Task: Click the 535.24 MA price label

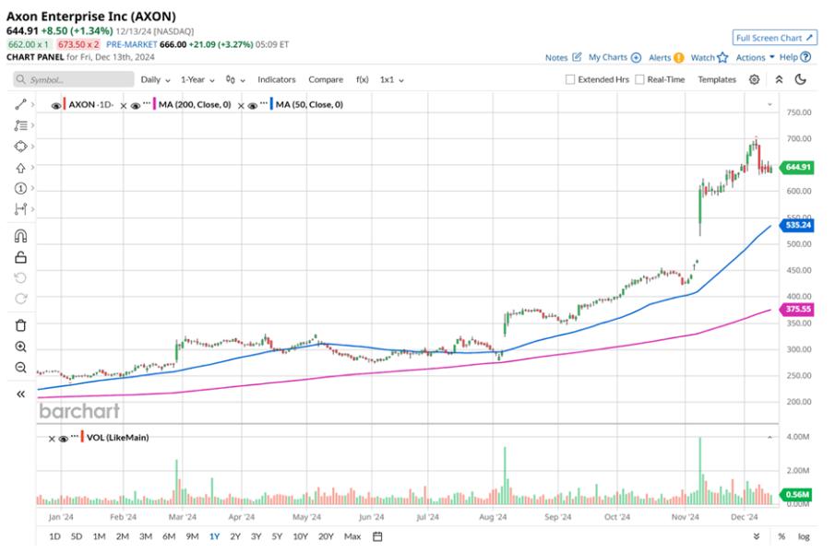Action: click(x=797, y=226)
